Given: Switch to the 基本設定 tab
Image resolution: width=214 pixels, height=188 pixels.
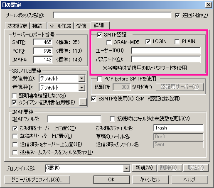Looking at the screenshot, I should [17, 26].
